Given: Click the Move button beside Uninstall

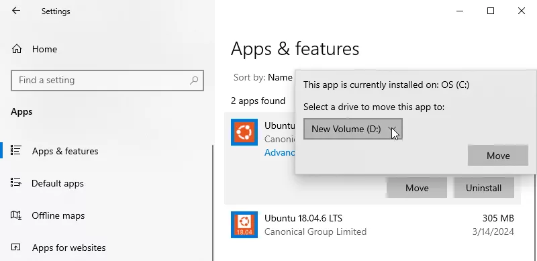Looking at the screenshot, I should point(417,188).
